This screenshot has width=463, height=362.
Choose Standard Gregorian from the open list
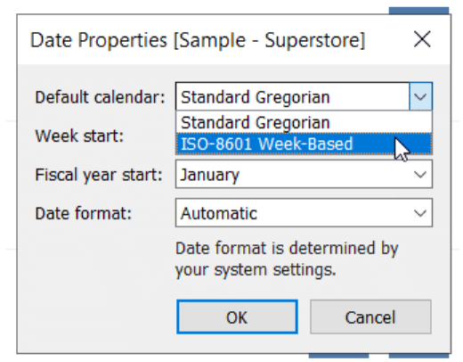point(304,122)
